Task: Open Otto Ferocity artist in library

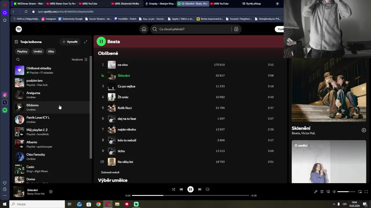Action: pyautogui.click(x=52, y=157)
